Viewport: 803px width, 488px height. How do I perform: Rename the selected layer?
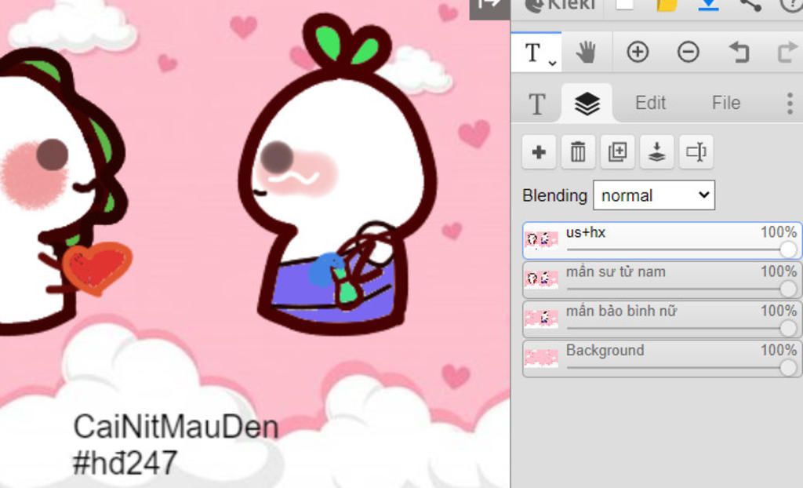click(696, 151)
